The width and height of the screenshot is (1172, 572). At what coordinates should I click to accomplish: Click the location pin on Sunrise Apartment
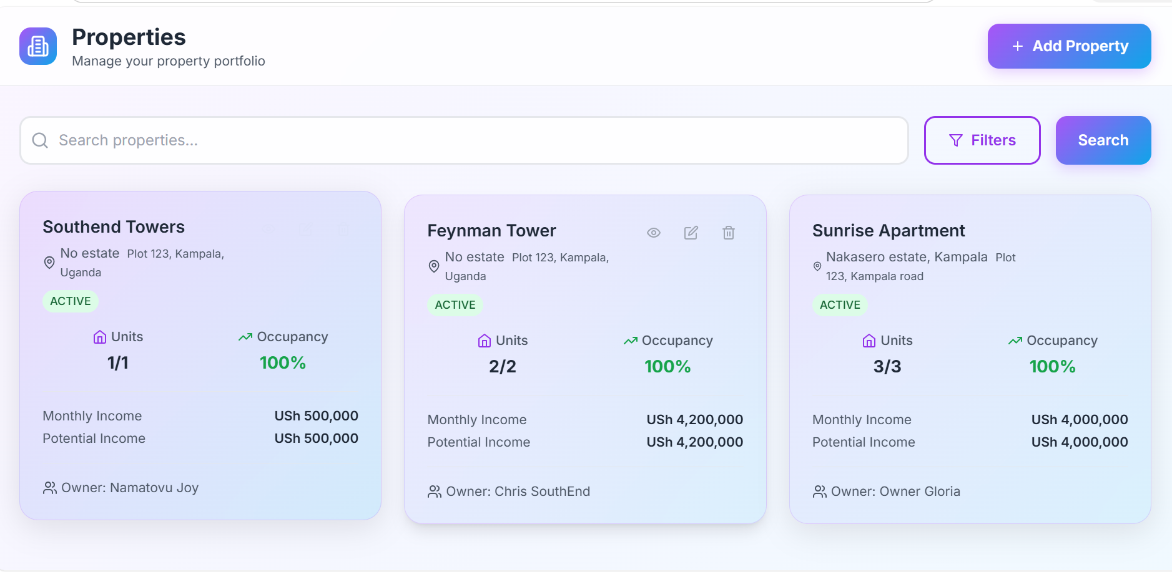(817, 266)
